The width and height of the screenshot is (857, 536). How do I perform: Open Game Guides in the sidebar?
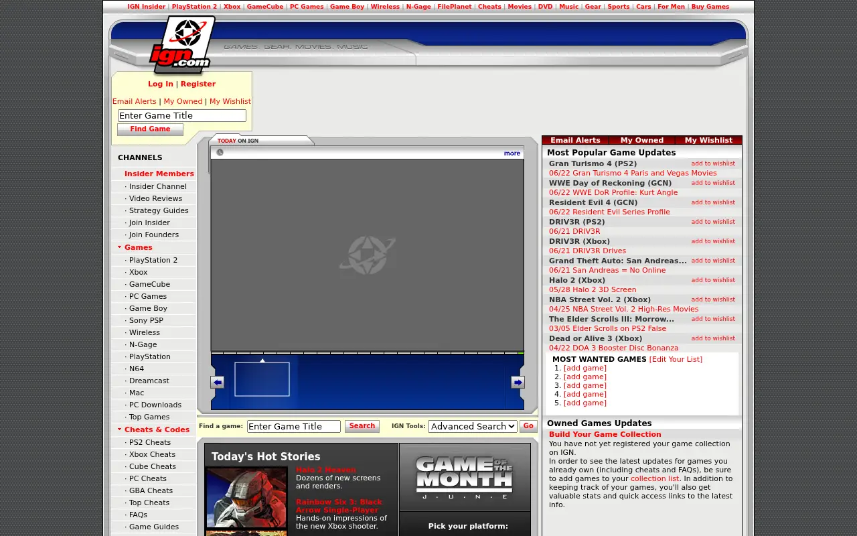click(x=154, y=527)
